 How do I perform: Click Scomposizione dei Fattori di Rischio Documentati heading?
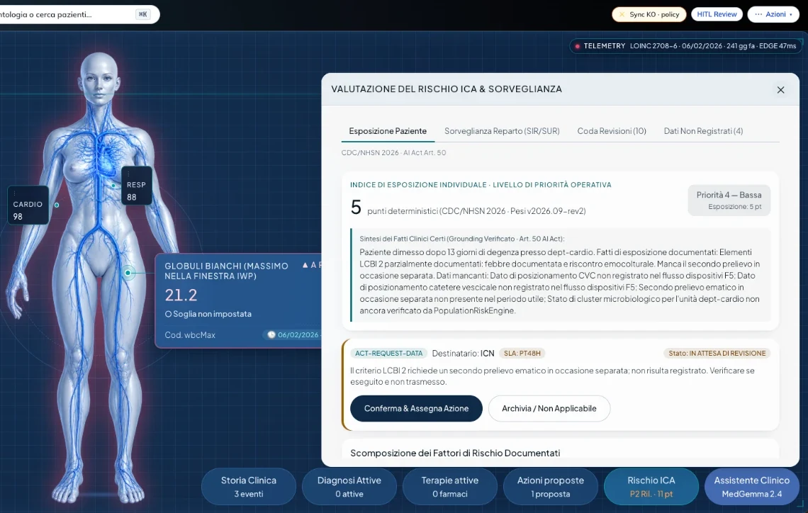point(455,453)
